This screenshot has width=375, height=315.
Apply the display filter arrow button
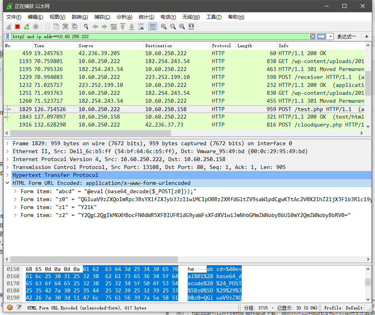[x=321, y=36]
